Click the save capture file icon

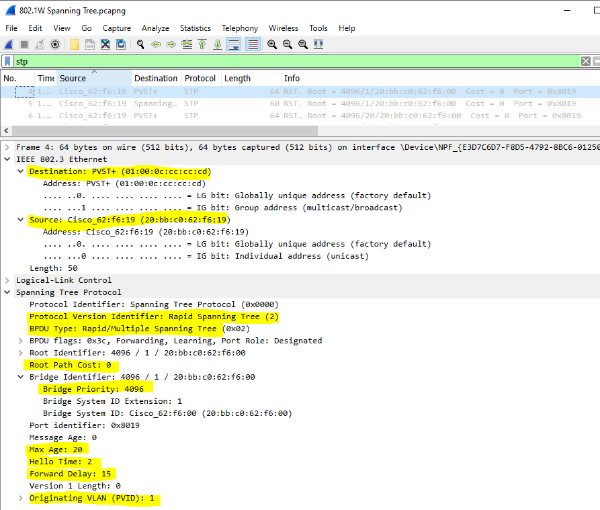(90, 44)
